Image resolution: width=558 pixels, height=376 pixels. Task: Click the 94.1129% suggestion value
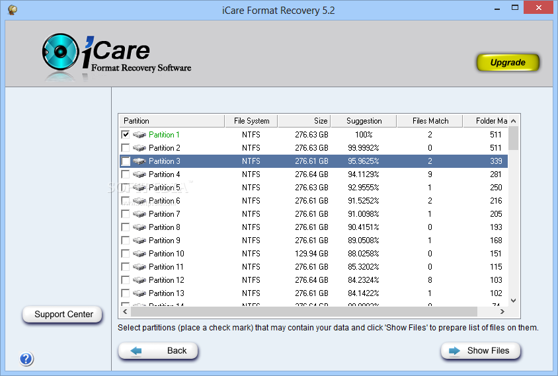364,174
